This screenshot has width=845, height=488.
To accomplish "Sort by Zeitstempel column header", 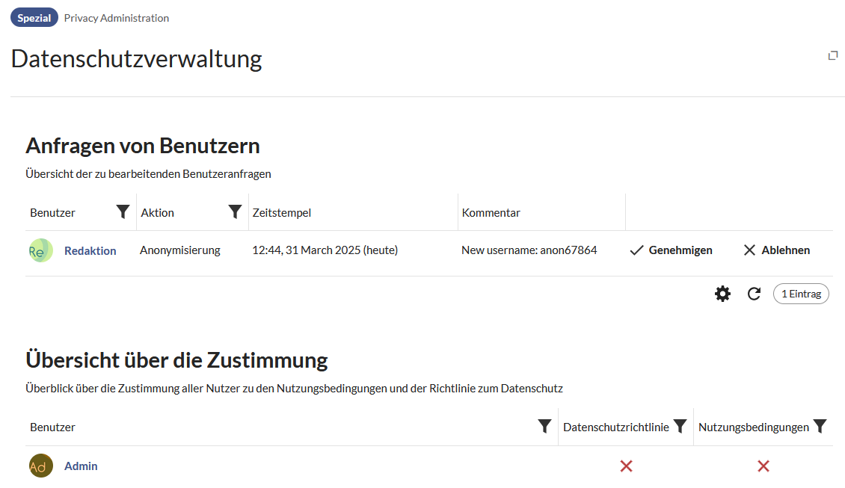I will [x=282, y=213].
